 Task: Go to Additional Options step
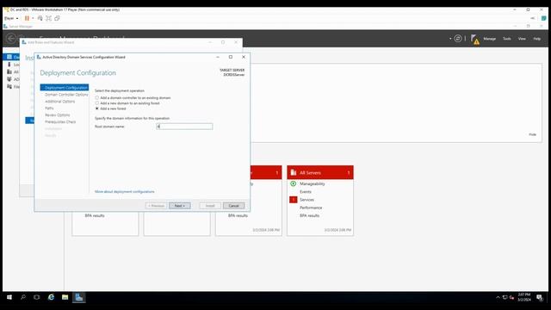60,102
